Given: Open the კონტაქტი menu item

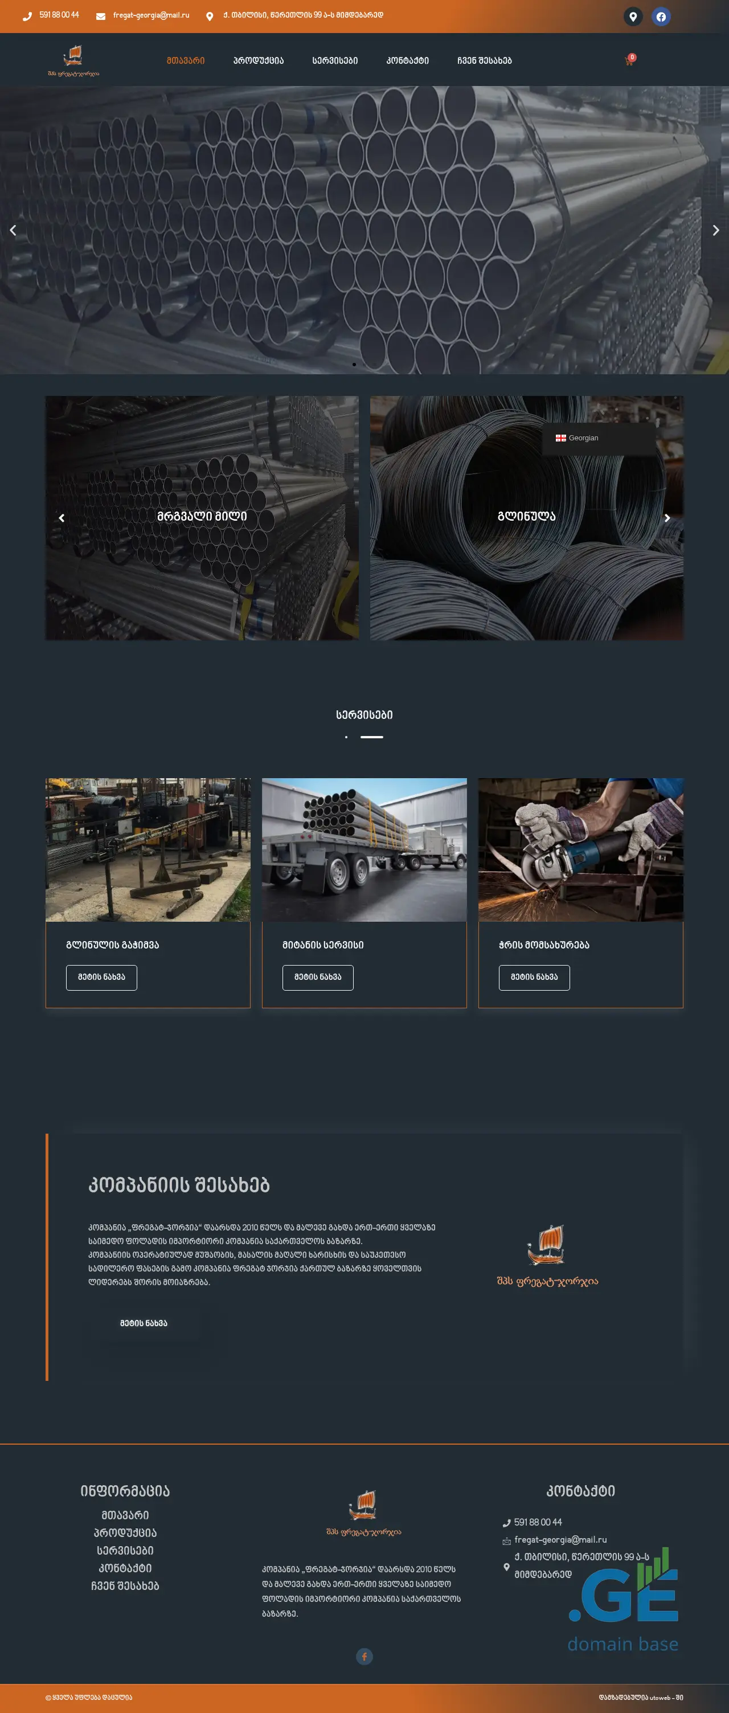Looking at the screenshot, I should (407, 60).
